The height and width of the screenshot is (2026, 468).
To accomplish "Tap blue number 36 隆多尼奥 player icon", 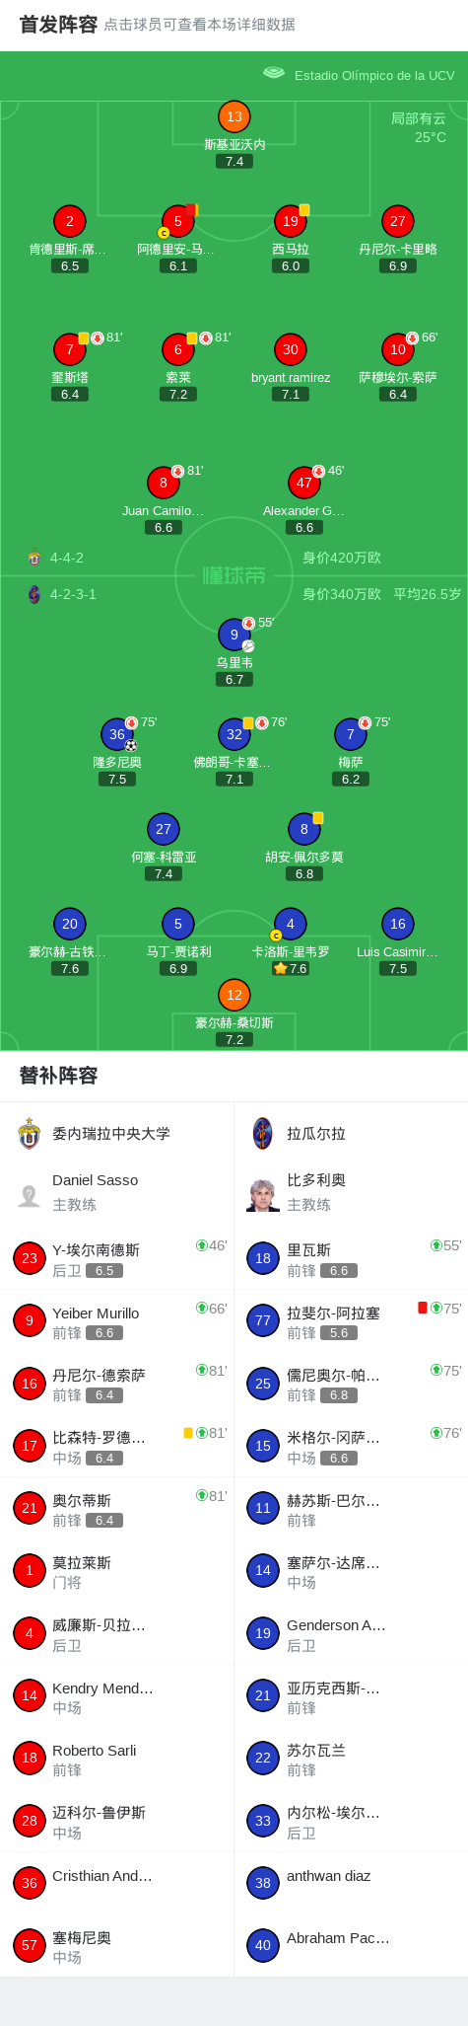I will coord(117,734).
